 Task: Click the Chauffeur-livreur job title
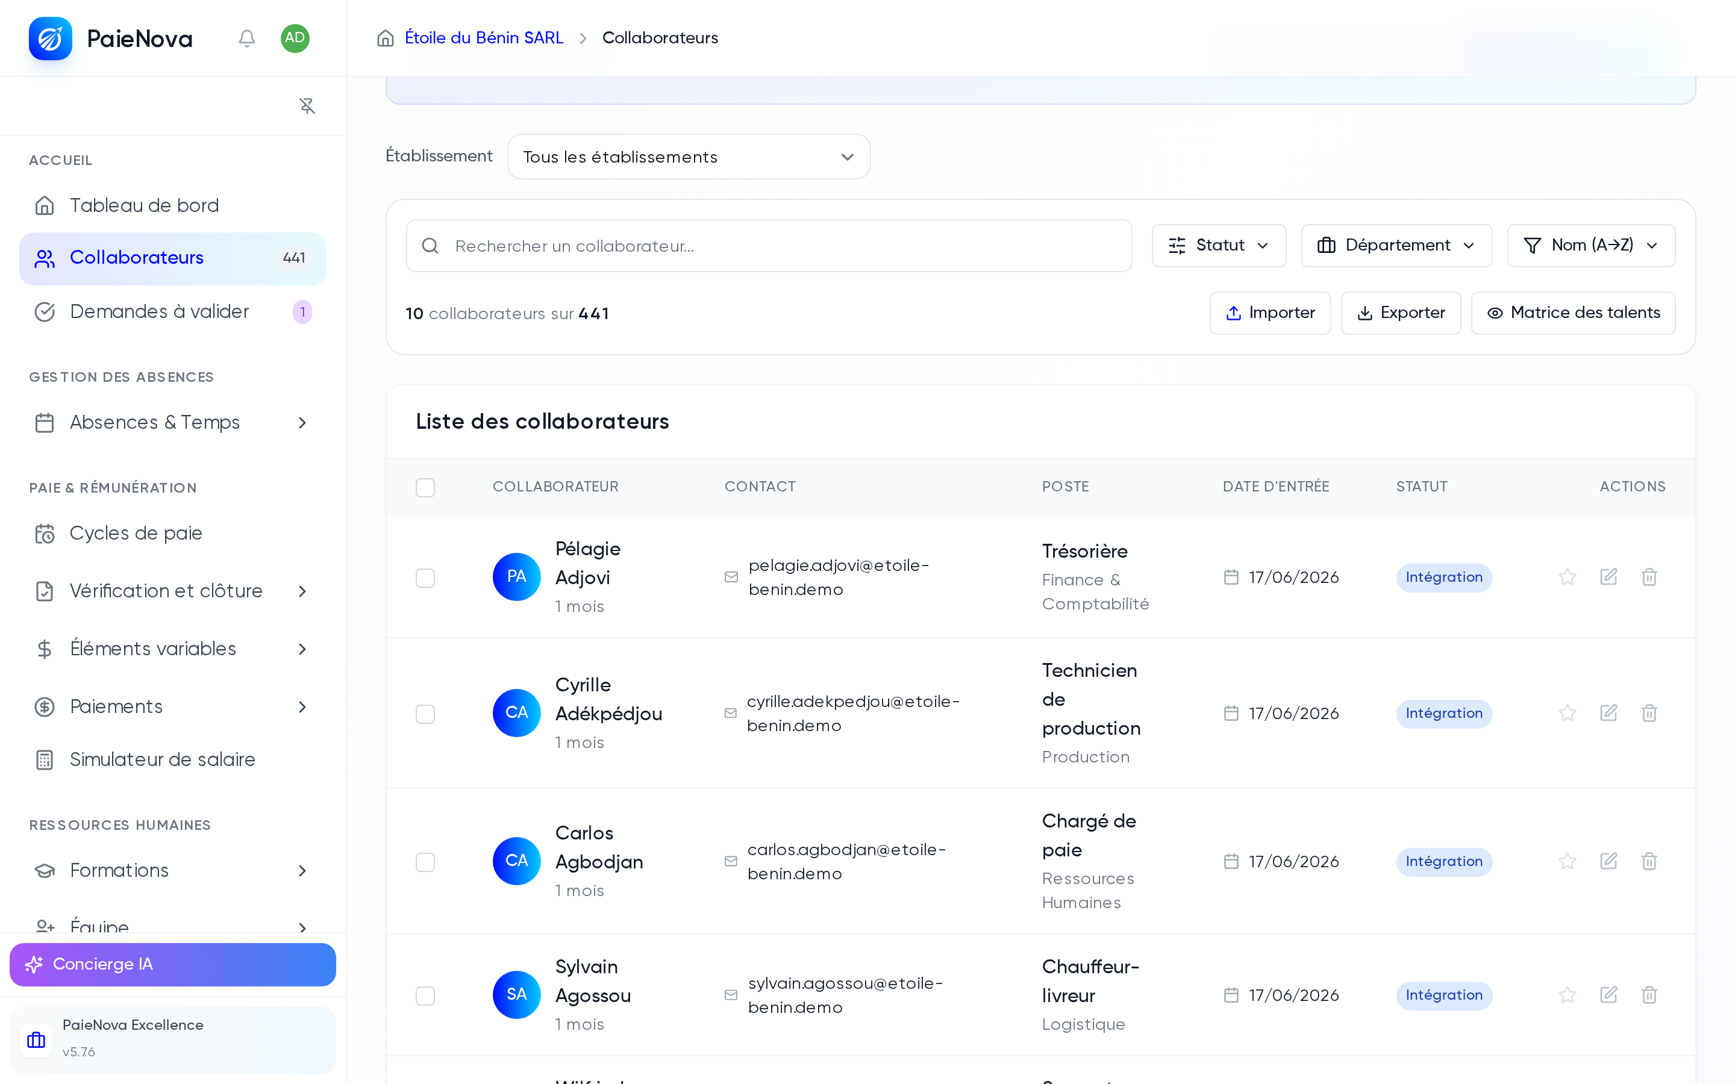pyautogui.click(x=1090, y=982)
